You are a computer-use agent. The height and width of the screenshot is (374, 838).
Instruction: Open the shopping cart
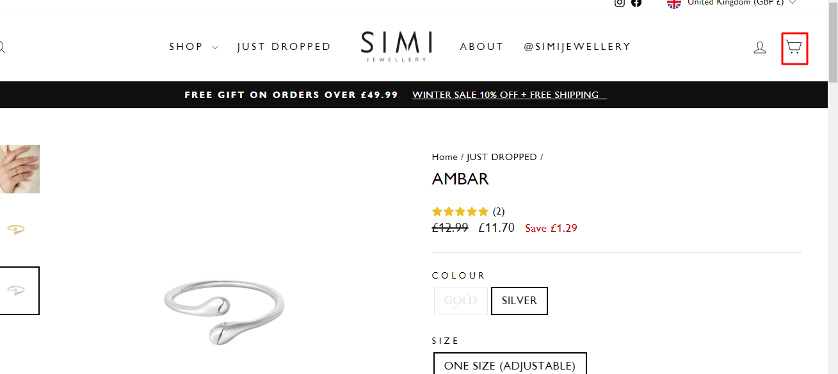pos(794,48)
